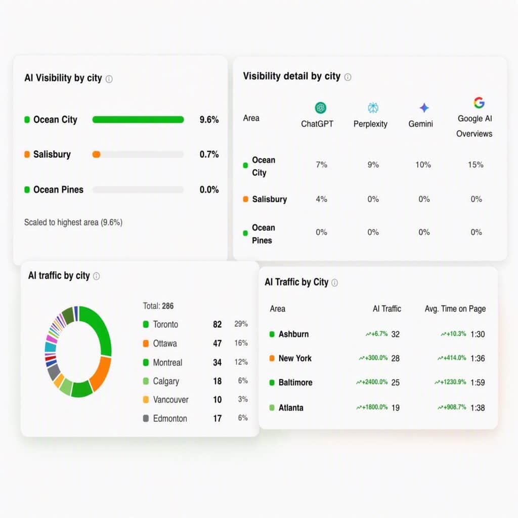518x518 pixels.
Task: Select the Baltimore row name
Action: (x=295, y=382)
